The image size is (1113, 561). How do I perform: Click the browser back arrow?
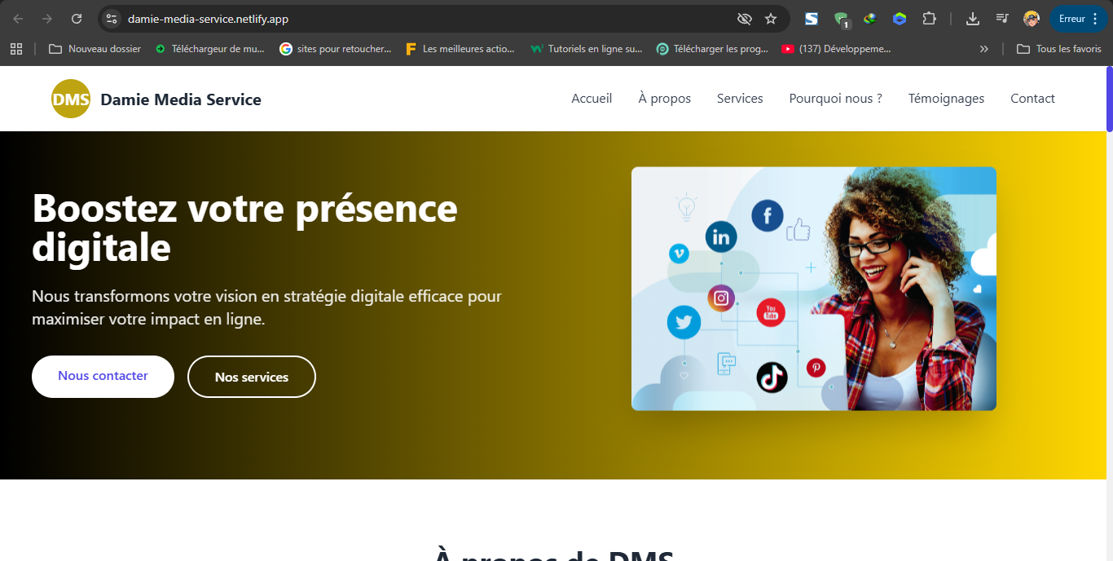point(18,19)
